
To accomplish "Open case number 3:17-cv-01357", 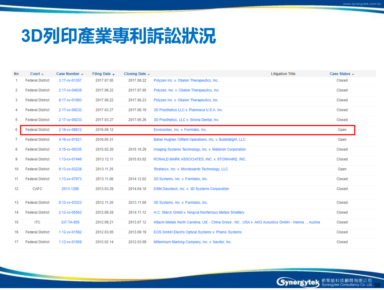I will click(x=70, y=80).
